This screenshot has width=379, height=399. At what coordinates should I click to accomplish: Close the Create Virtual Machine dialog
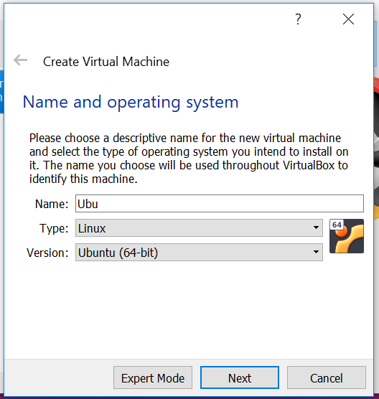(348, 19)
